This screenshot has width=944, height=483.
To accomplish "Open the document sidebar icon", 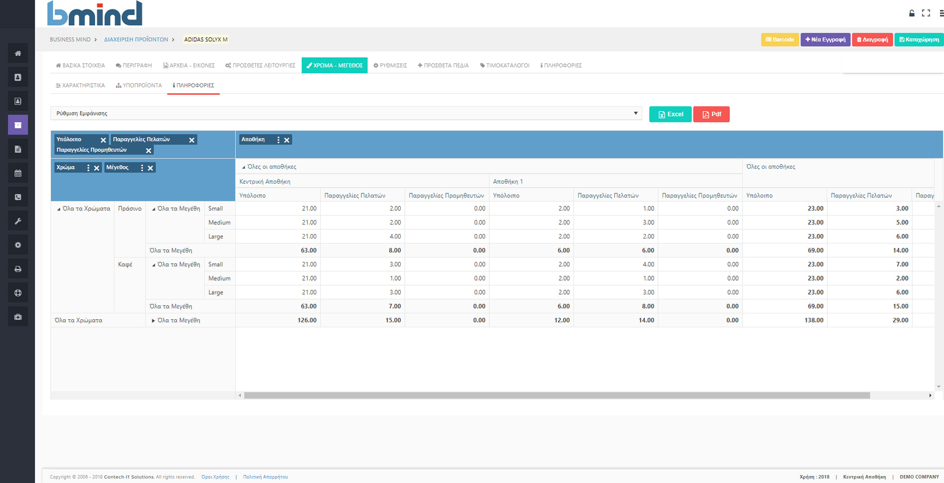I will click(18, 149).
